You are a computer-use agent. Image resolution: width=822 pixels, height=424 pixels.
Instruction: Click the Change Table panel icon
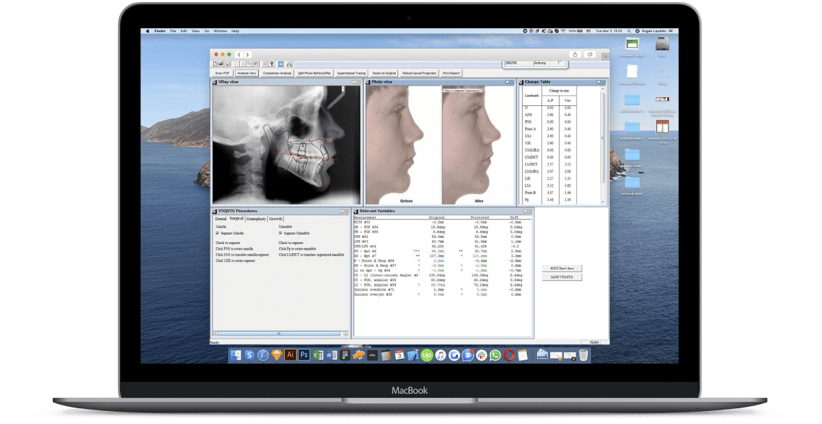pos(521,82)
